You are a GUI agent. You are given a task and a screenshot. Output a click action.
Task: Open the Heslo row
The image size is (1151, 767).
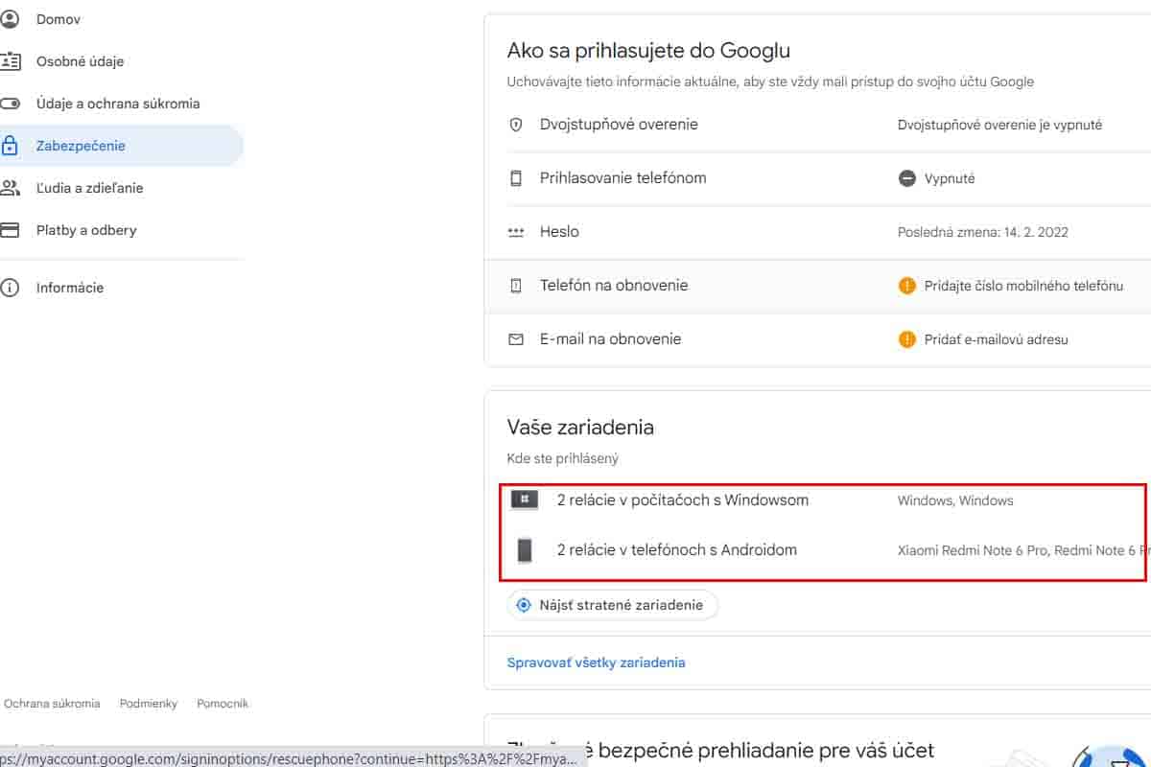[x=817, y=232]
